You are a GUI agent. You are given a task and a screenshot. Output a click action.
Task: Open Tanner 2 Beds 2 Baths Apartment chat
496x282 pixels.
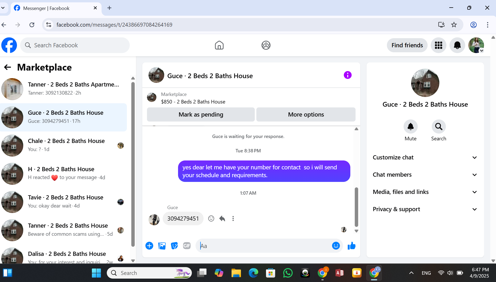click(x=64, y=89)
